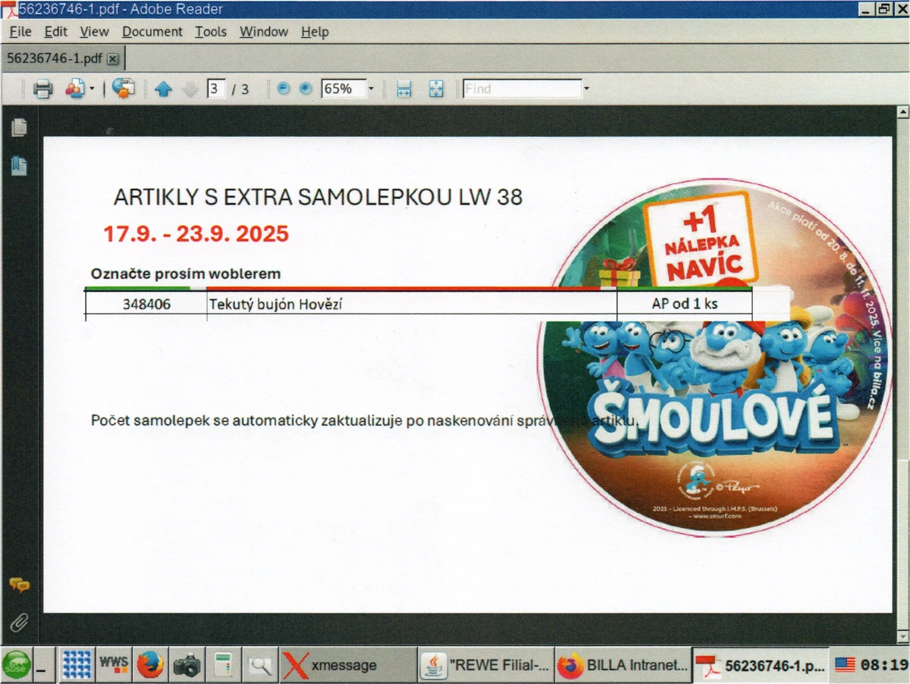Open the zoom level 65% dropdown

coord(371,89)
